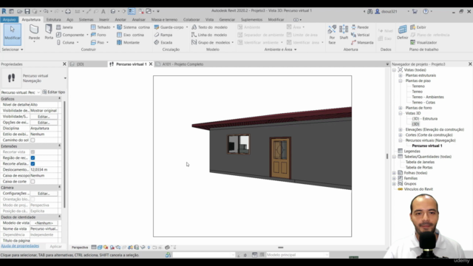Select the Montante tool

point(128,43)
